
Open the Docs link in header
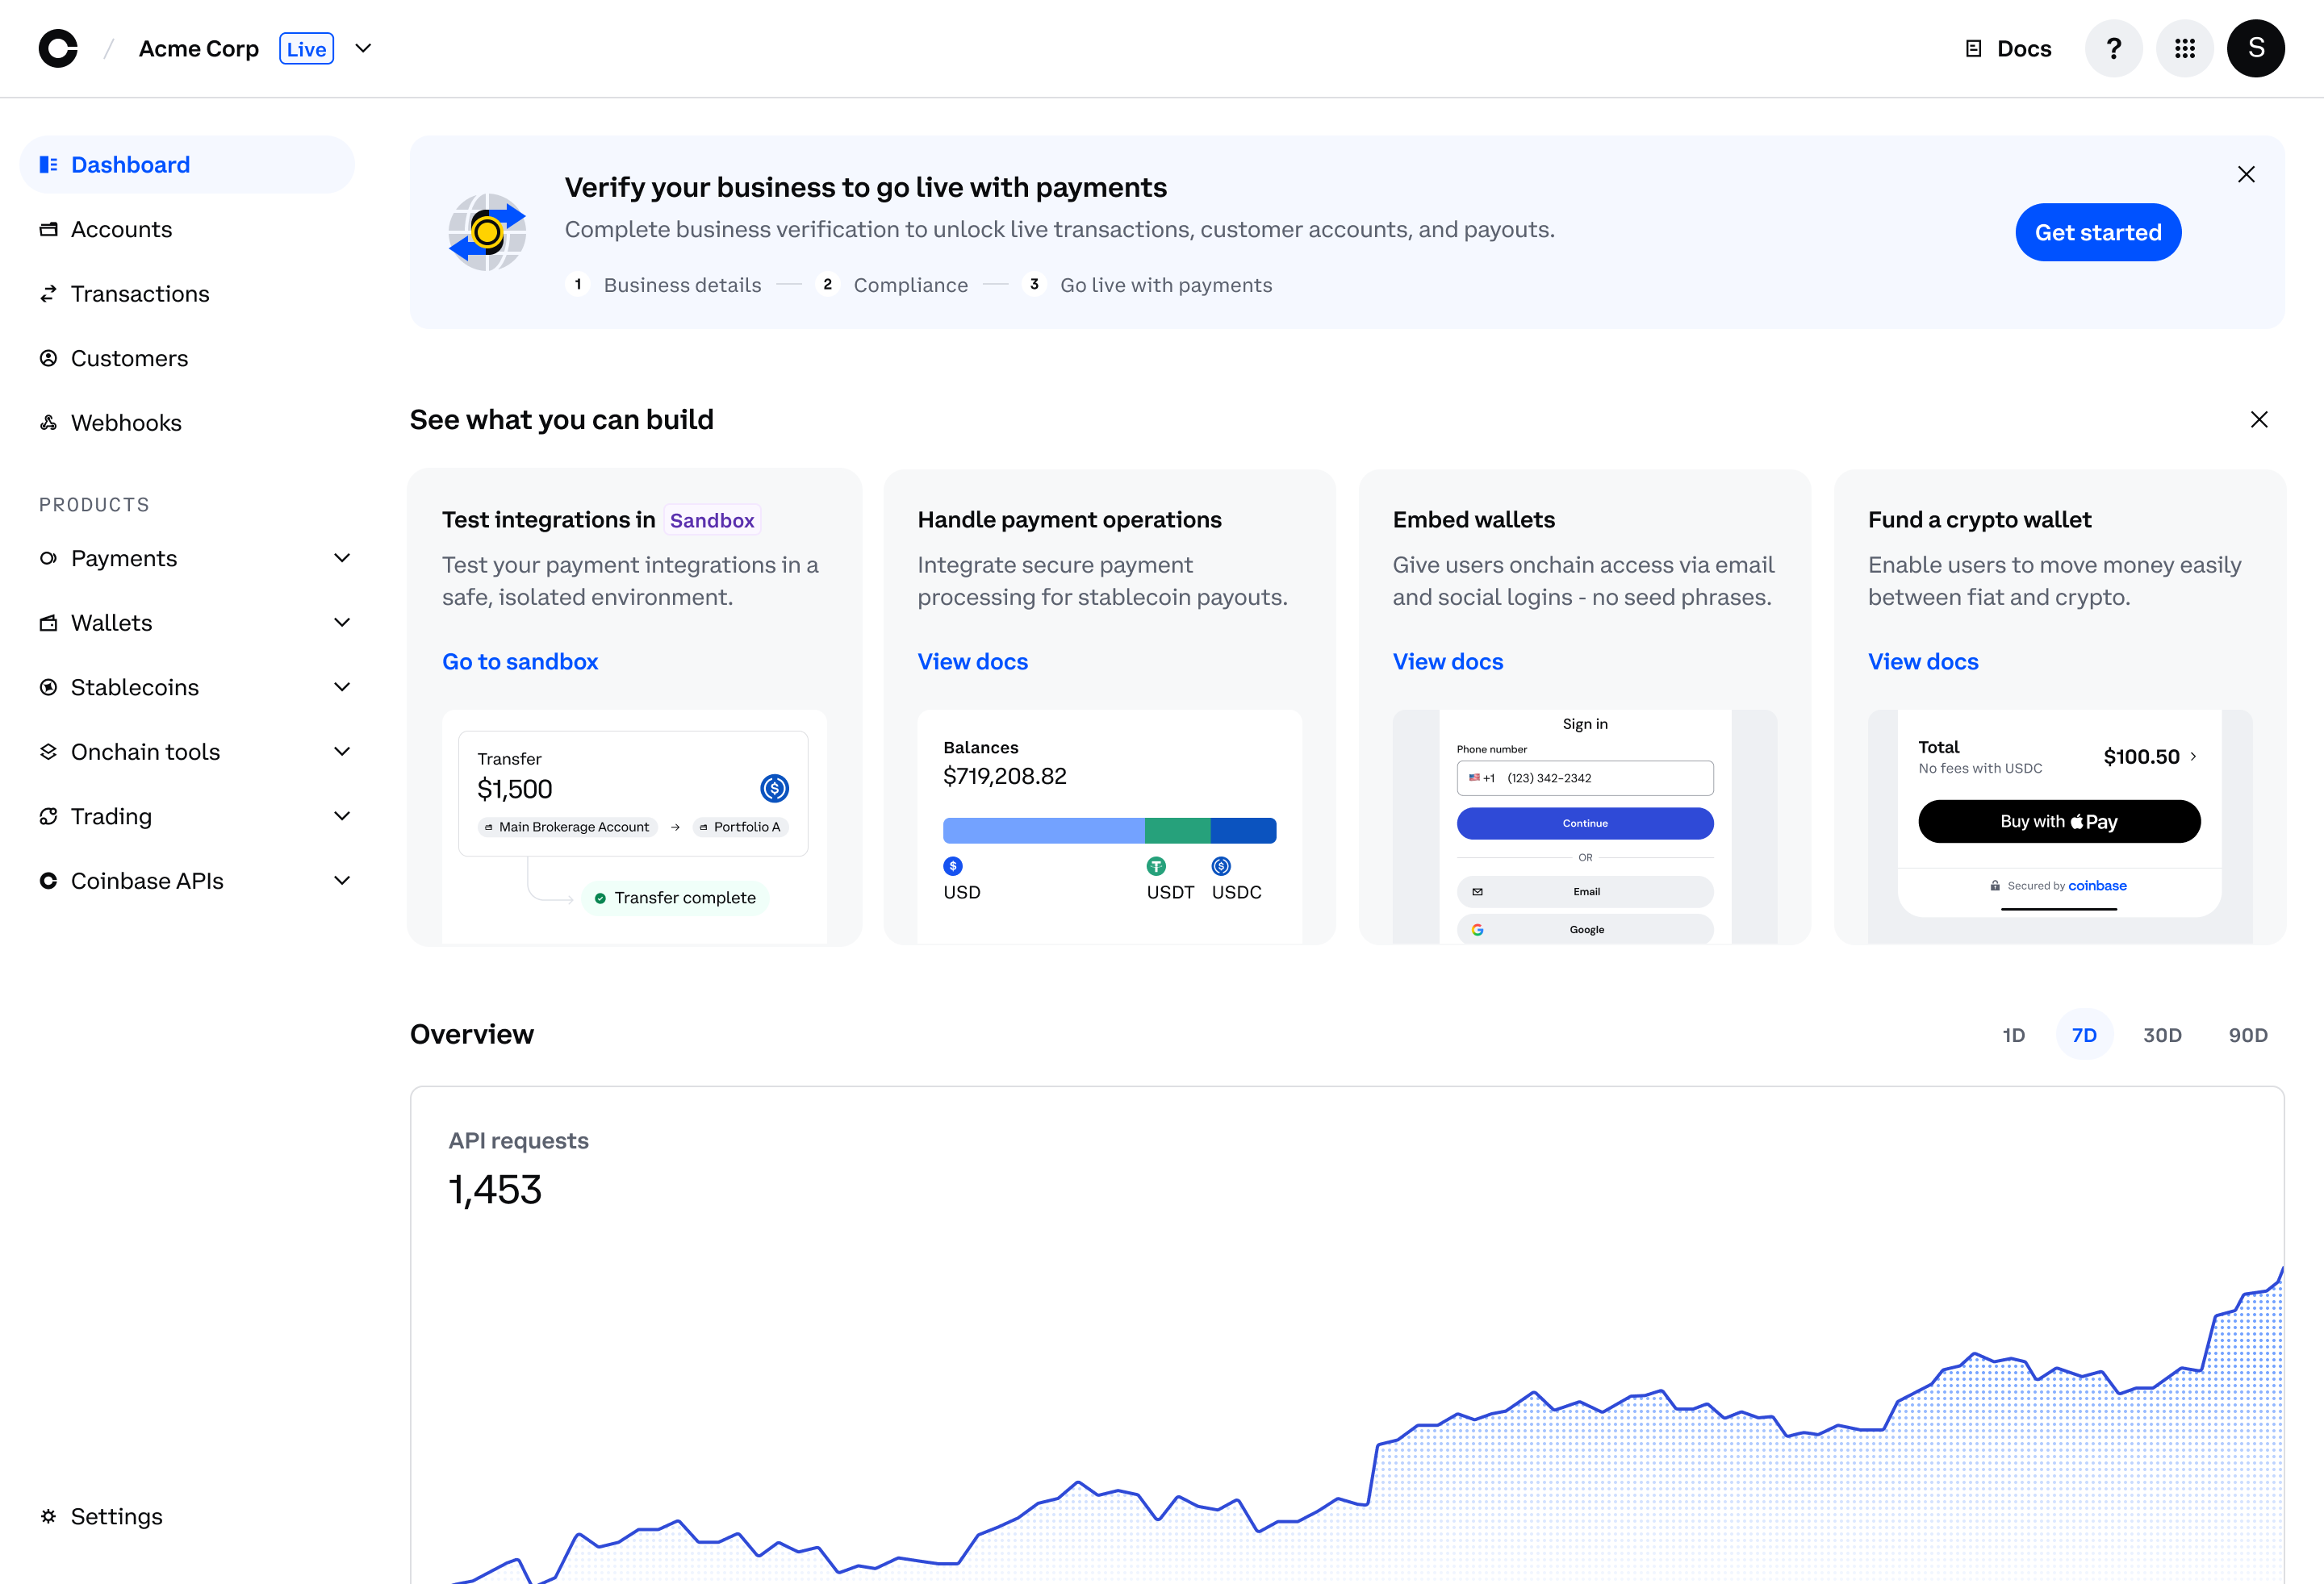[2008, 49]
